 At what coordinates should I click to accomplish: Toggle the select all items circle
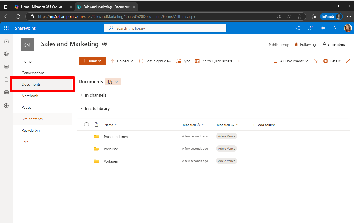click(x=86, y=125)
